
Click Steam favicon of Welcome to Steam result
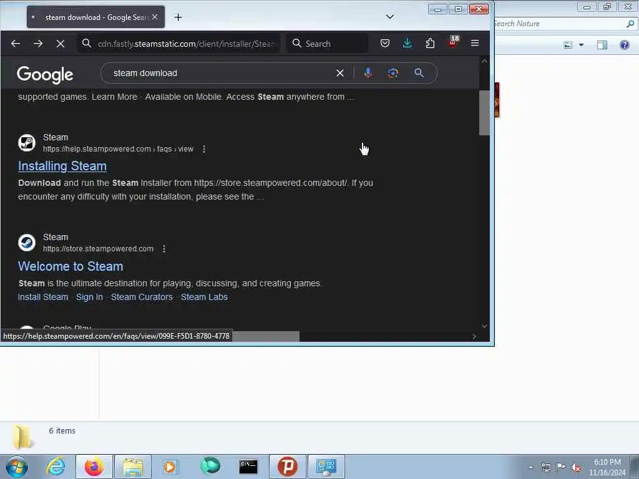point(27,243)
